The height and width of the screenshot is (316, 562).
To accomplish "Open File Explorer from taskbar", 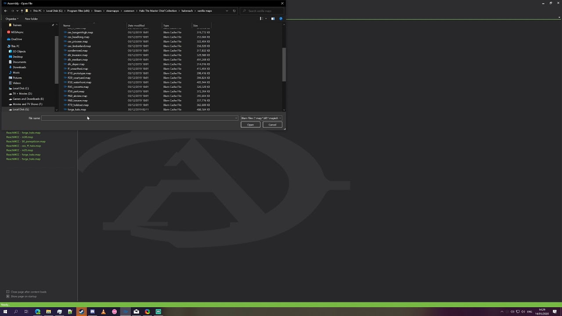I will tap(48, 312).
